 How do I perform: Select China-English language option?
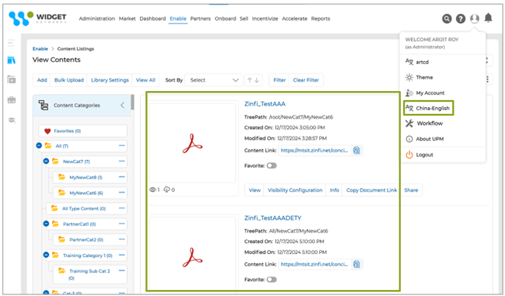point(432,109)
